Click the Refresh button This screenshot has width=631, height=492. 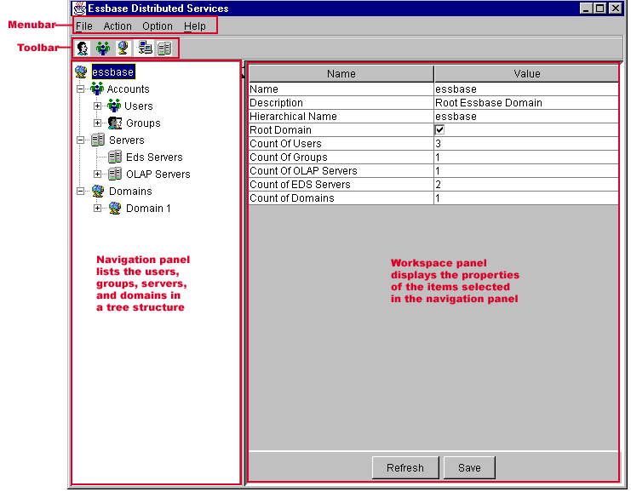click(405, 467)
